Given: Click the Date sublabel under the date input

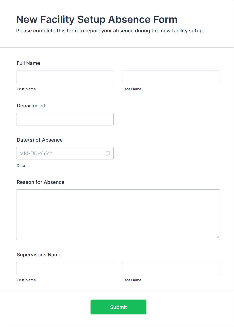Looking at the screenshot, I should pos(21,166).
